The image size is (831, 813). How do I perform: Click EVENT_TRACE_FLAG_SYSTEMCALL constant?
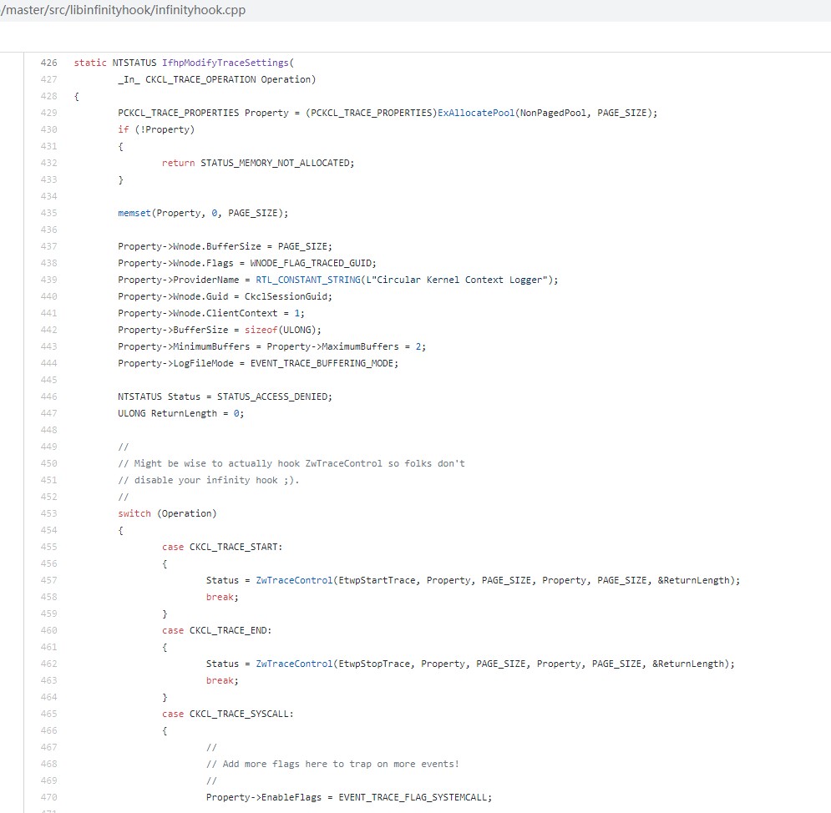(x=413, y=797)
